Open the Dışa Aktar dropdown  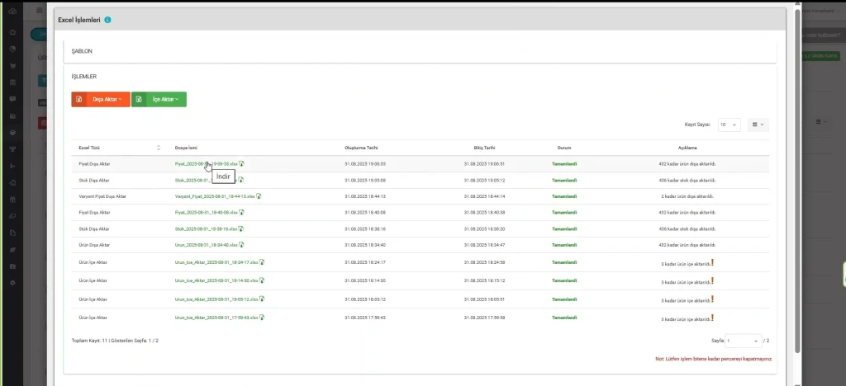107,99
